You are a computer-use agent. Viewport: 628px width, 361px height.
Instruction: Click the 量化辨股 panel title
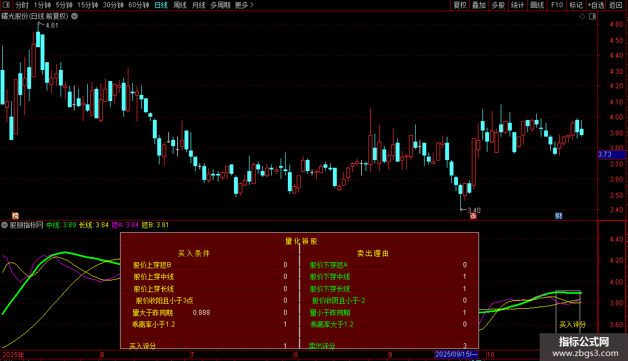[x=301, y=242]
